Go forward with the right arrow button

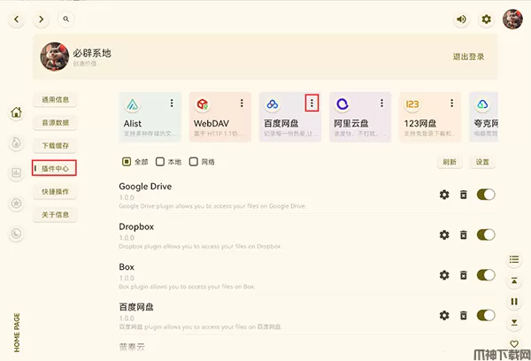click(41, 19)
